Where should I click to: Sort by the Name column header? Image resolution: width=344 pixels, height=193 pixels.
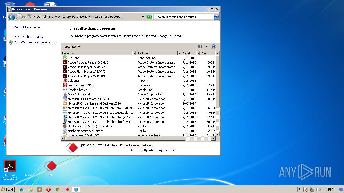(x=97, y=53)
